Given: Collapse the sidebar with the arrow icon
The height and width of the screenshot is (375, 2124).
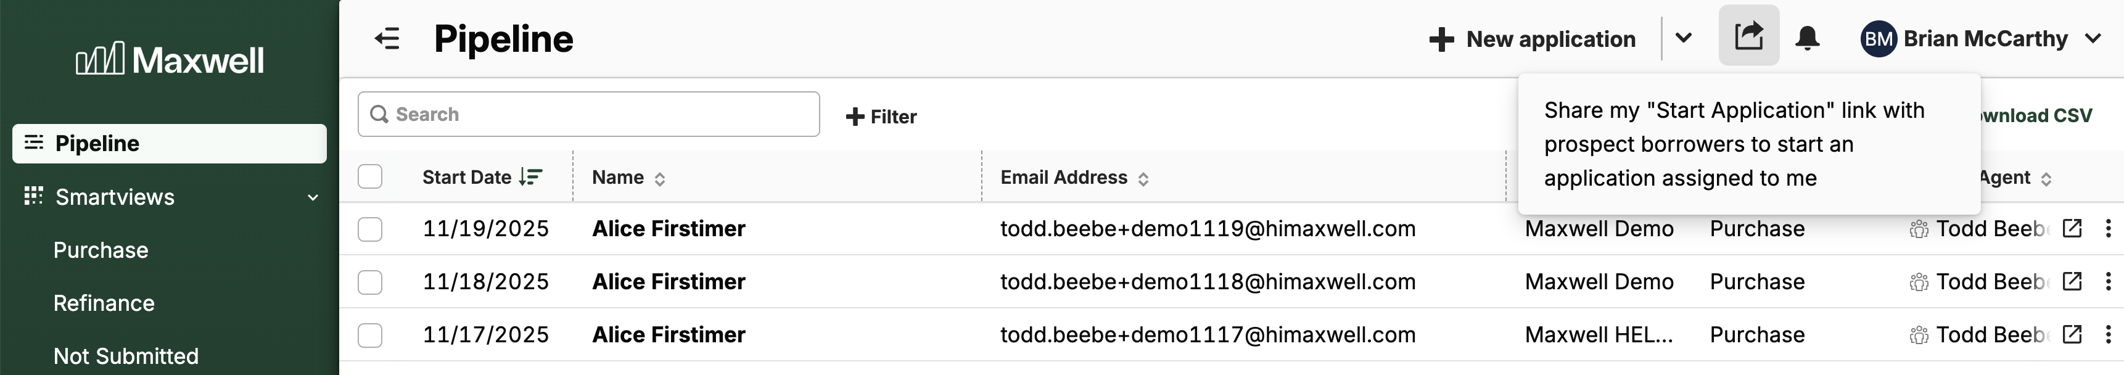Looking at the screenshot, I should coord(387,39).
